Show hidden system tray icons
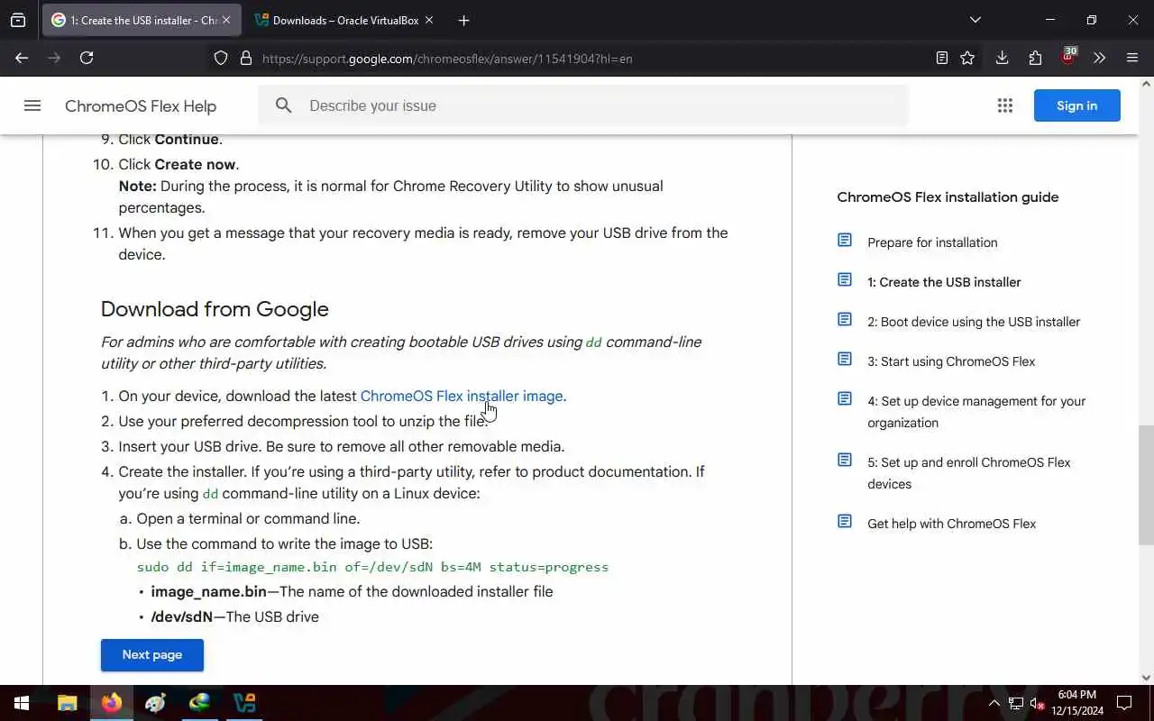 994,703
